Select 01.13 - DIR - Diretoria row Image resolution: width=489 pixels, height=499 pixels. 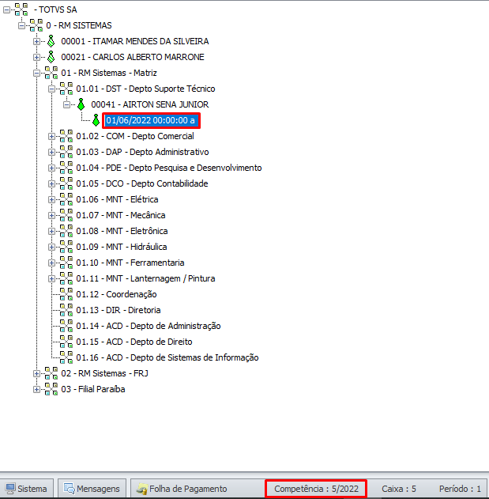tap(118, 310)
